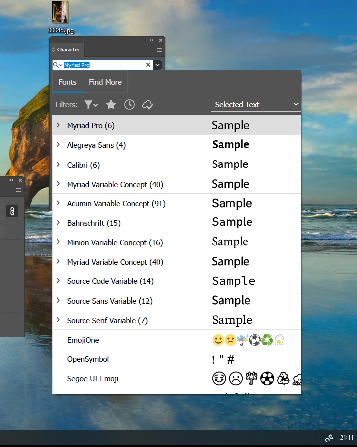Select the Alegreya Sans (4) font name
This screenshot has height=447, width=357.
[x=96, y=145]
